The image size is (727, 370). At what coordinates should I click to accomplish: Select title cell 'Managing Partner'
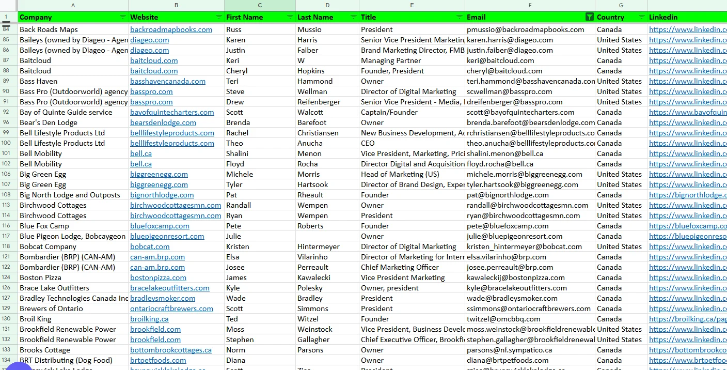(x=412, y=60)
